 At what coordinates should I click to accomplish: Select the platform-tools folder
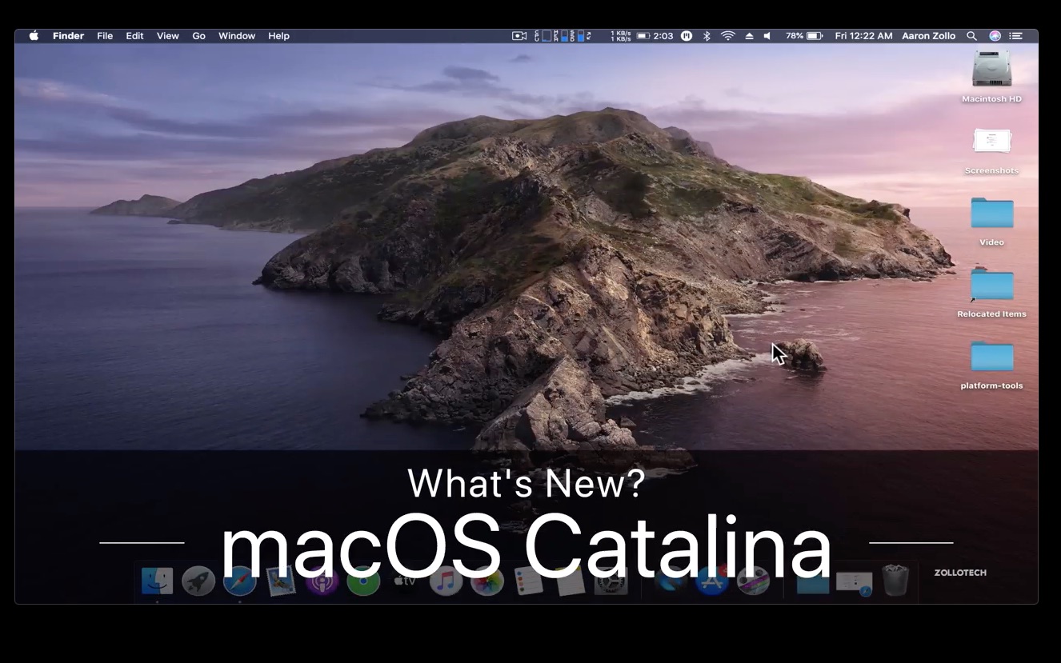(x=992, y=364)
